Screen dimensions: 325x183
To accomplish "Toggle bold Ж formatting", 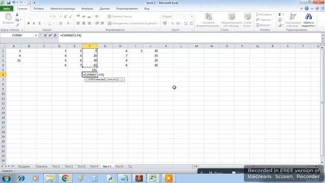I will click(28, 23).
